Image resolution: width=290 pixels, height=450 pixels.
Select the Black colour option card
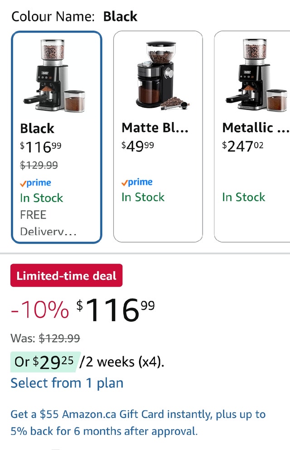pos(57,136)
